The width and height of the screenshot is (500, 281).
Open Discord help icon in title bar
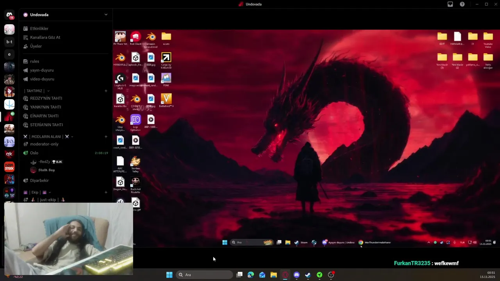point(462,4)
